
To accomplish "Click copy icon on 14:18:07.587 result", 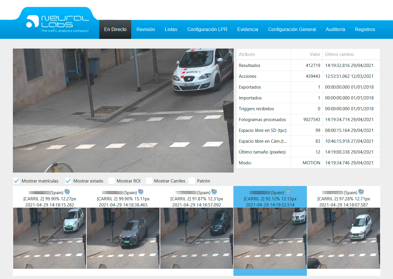I will tap(361, 192).
